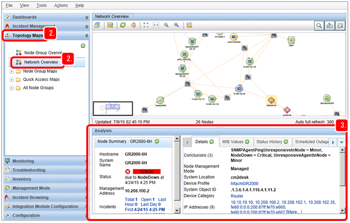The image size is (350, 223).
Task: Expand the Quick Access Maps folder
Action: coord(12,80)
